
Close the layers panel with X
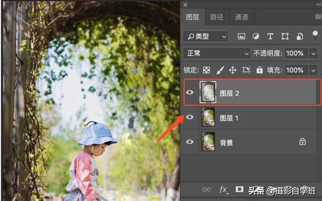point(185,5)
